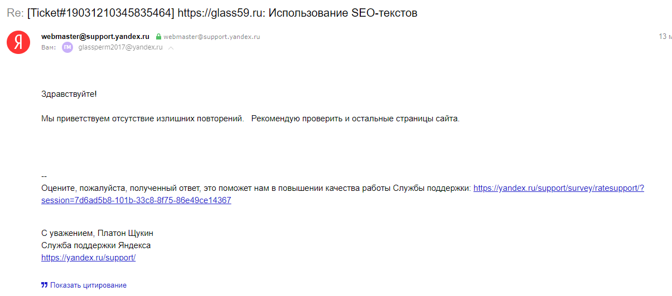Click the green lock security icon

point(158,37)
